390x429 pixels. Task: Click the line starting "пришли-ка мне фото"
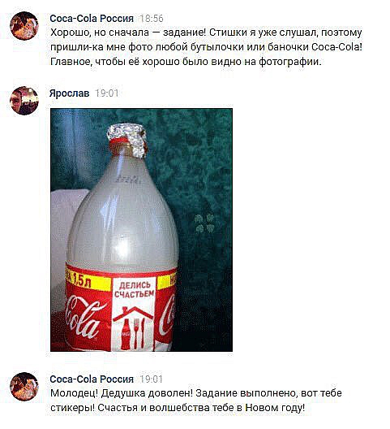(207, 47)
